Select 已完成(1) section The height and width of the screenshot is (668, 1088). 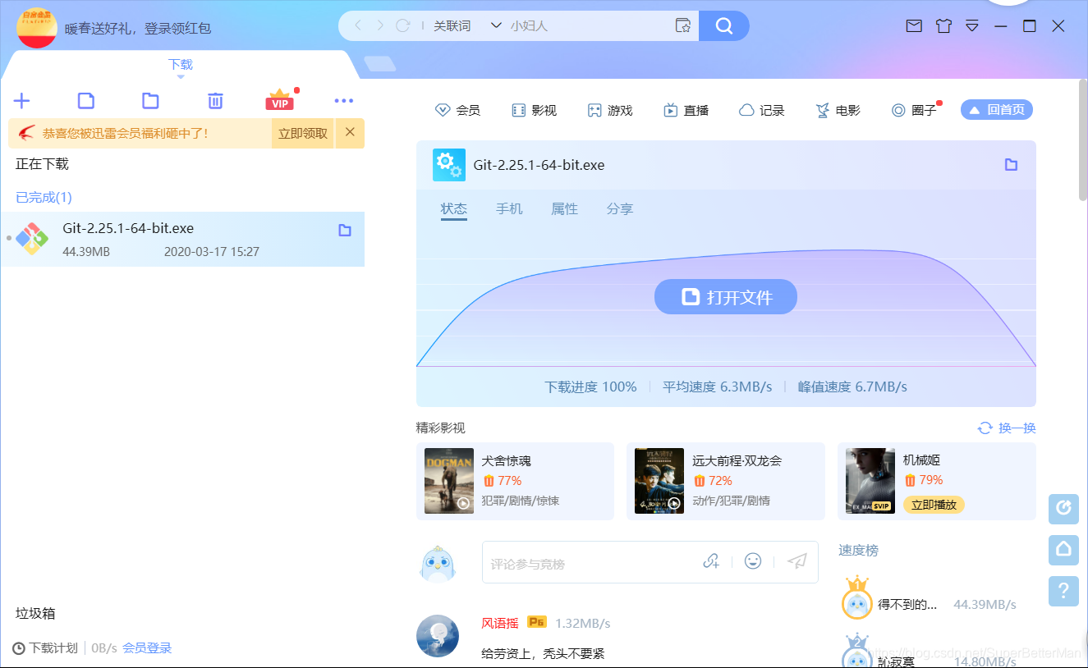point(44,197)
